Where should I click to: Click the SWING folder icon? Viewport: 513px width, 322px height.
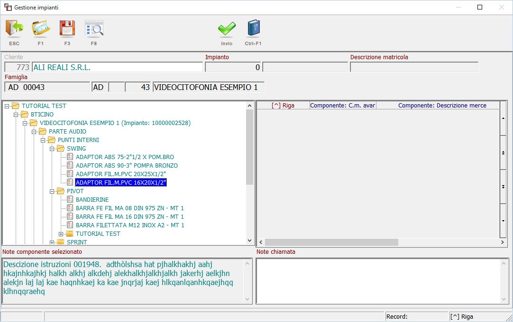61,148
